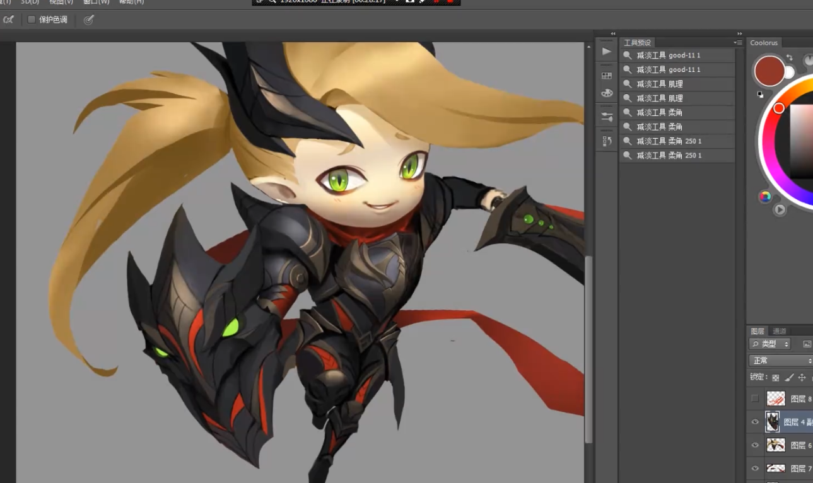Viewport: 813px width, 483px height.
Task: Select second 减淡工具 柔角 250 1 preset
Action: (677, 155)
